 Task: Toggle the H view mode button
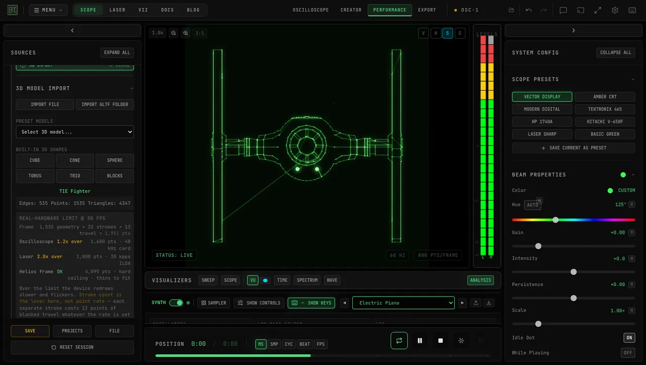436,33
